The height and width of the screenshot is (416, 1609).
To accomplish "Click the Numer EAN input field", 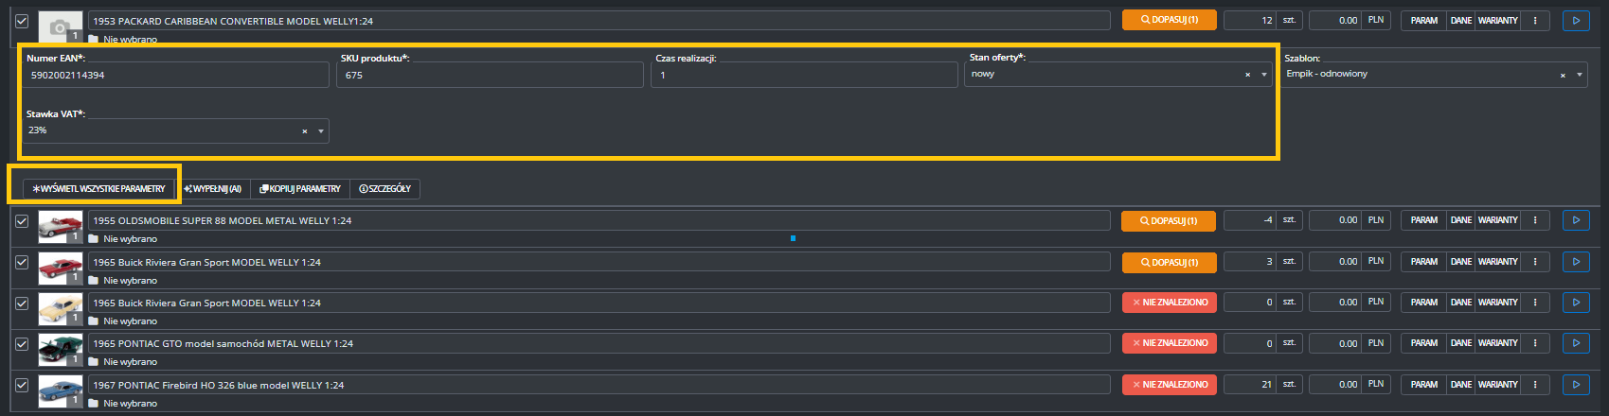I will point(175,75).
